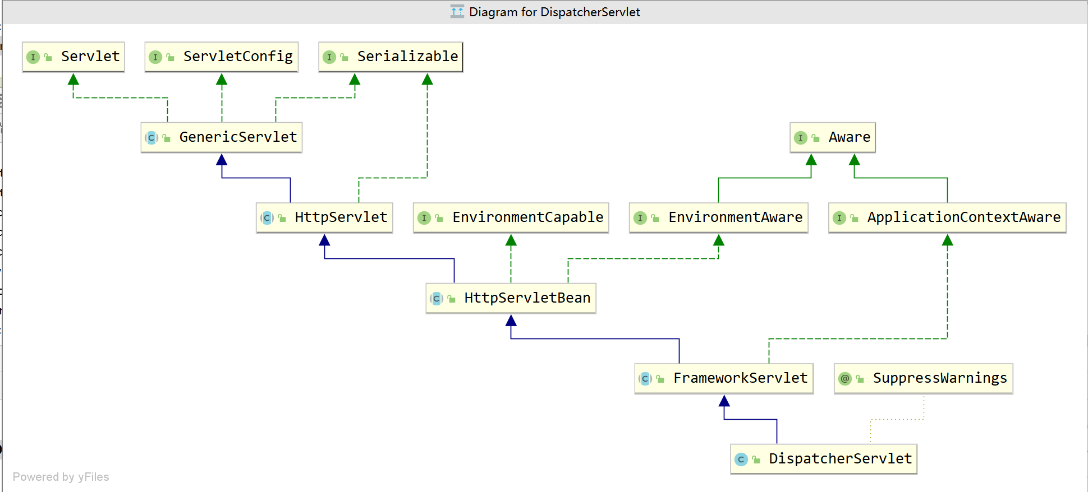This screenshot has width=1088, height=492.
Task: Click the interface icon on Servlet node
Action: 33,57
